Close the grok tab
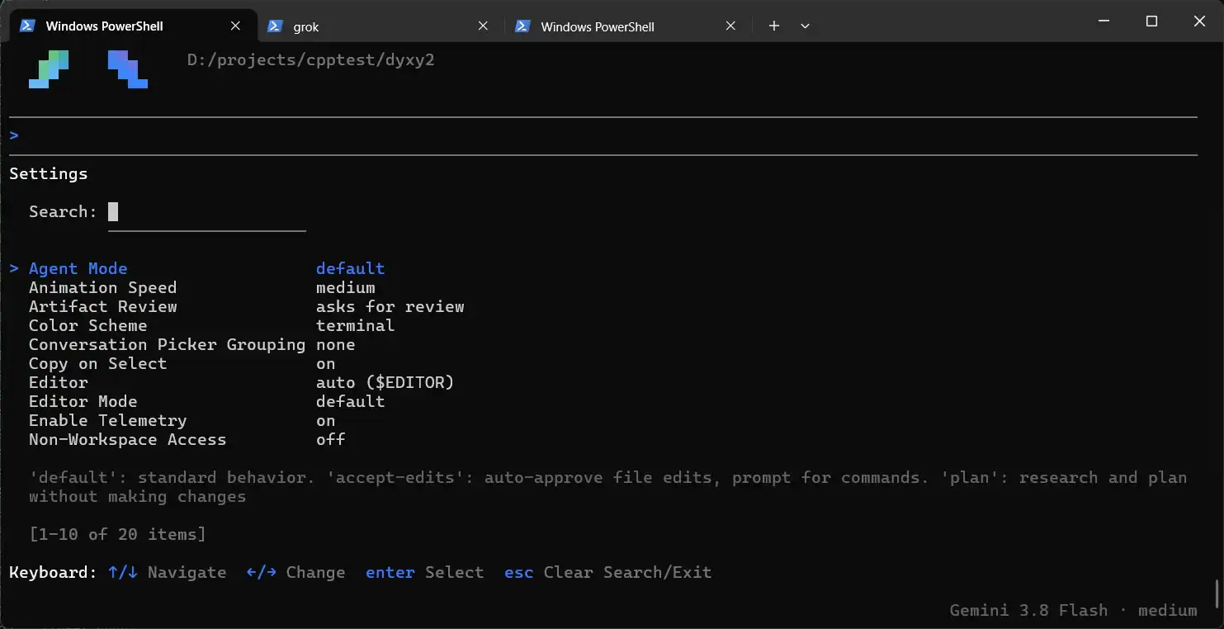Screen dimensions: 1224x629 (483, 26)
